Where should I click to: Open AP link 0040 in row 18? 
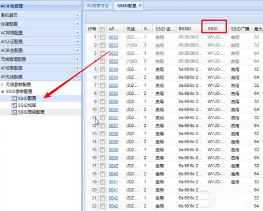(113, 174)
